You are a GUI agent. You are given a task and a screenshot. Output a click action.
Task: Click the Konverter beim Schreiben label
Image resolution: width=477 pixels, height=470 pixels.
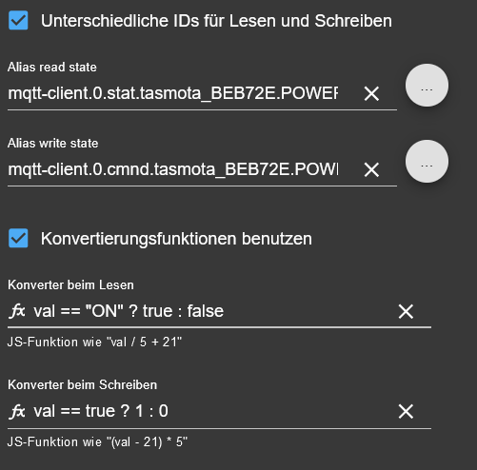tap(83, 384)
